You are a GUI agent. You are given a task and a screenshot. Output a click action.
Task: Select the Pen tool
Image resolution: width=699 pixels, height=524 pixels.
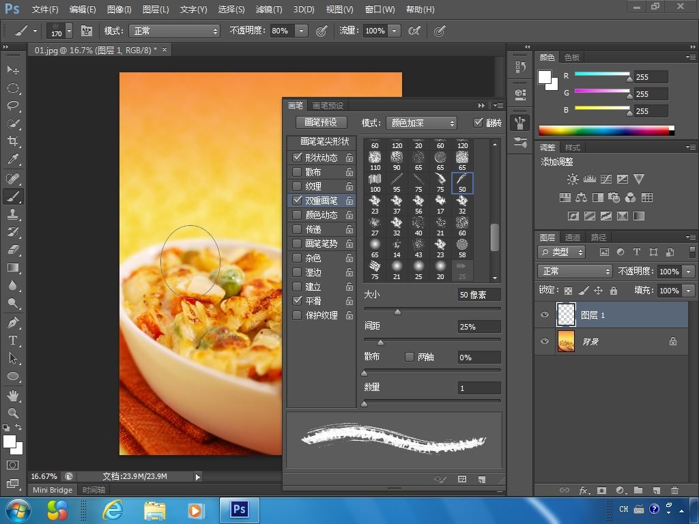(13, 322)
